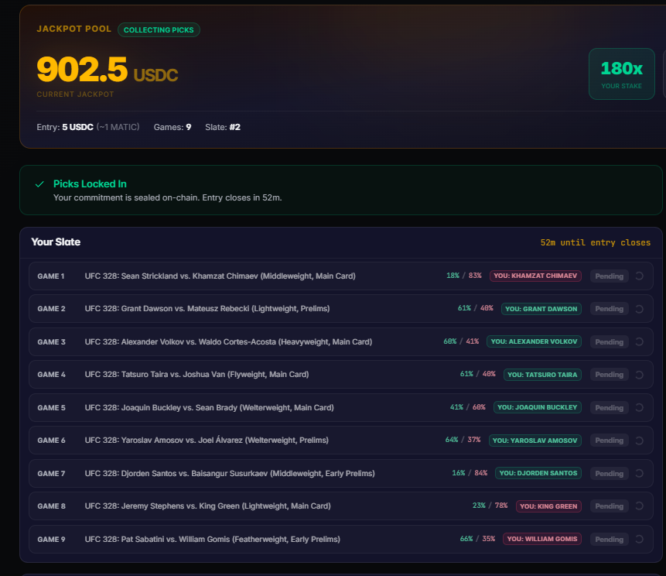Click the Pending status in Game 3 row
Viewport: 666px width, 576px height.
point(609,341)
